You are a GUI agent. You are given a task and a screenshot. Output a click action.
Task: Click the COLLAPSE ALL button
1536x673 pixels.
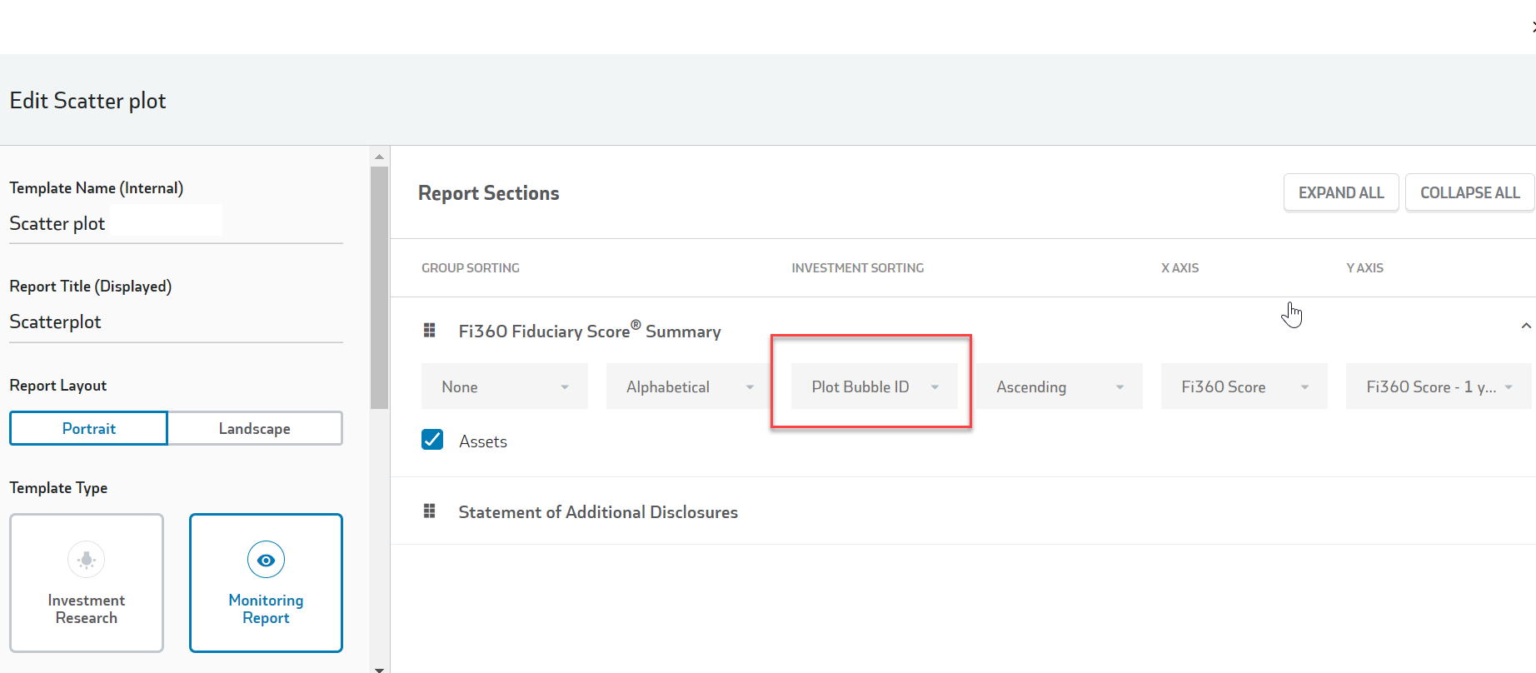tap(1469, 192)
